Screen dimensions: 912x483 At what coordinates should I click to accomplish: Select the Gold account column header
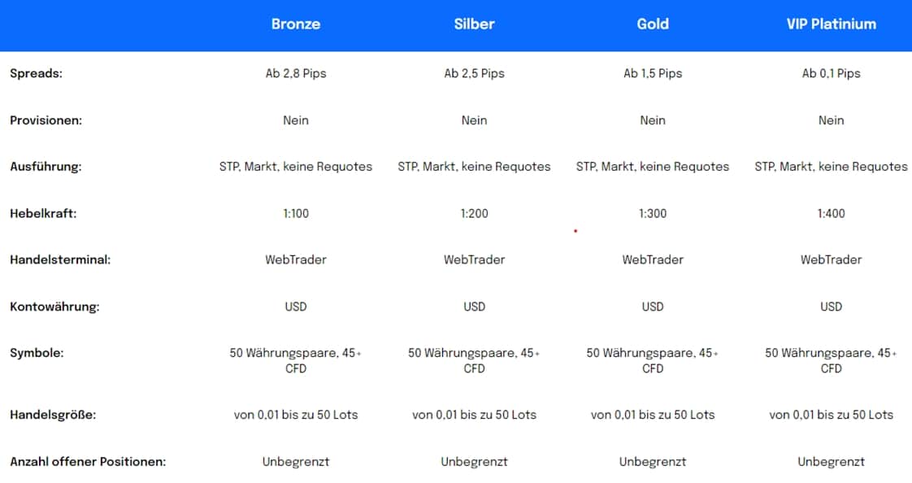653,24
